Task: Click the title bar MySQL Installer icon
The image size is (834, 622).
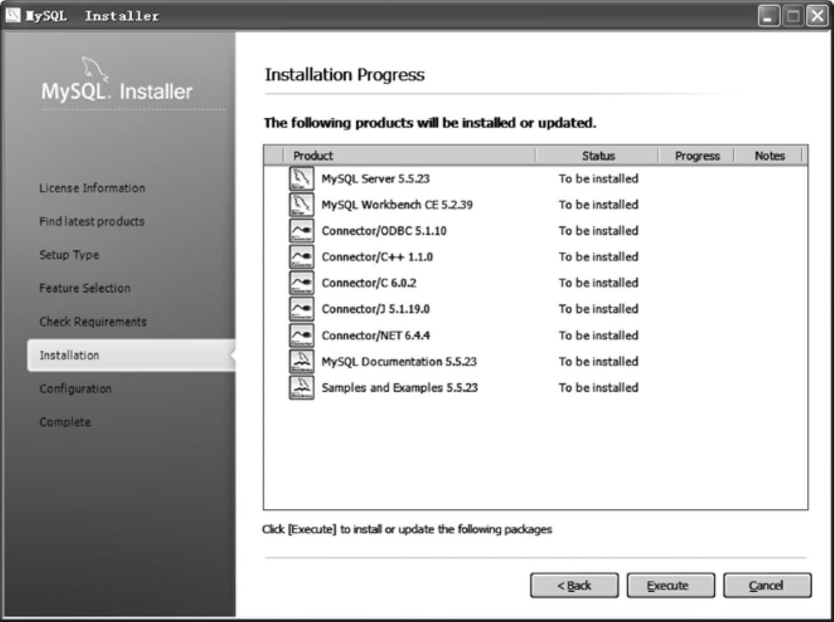Action: click(x=13, y=15)
